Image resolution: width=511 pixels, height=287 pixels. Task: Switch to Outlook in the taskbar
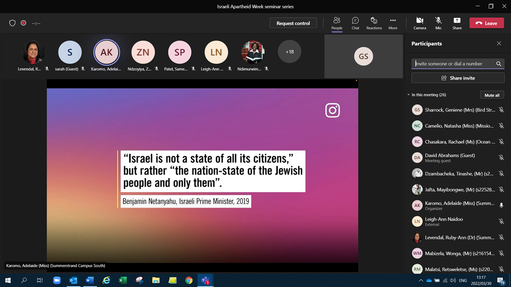click(x=73, y=280)
